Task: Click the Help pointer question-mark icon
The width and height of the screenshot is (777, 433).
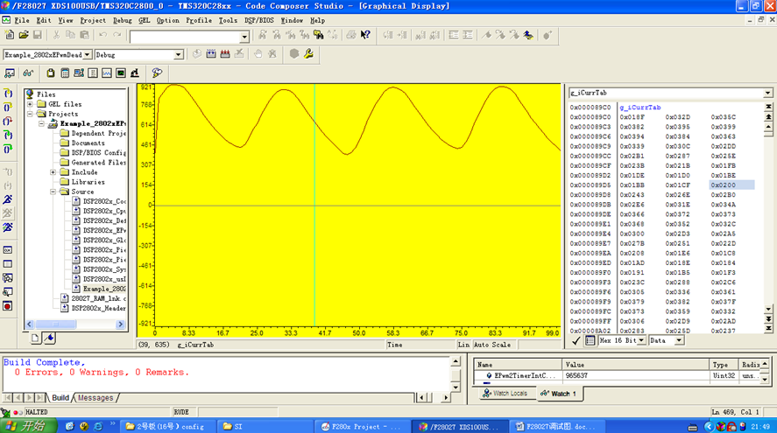Action: point(365,36)
